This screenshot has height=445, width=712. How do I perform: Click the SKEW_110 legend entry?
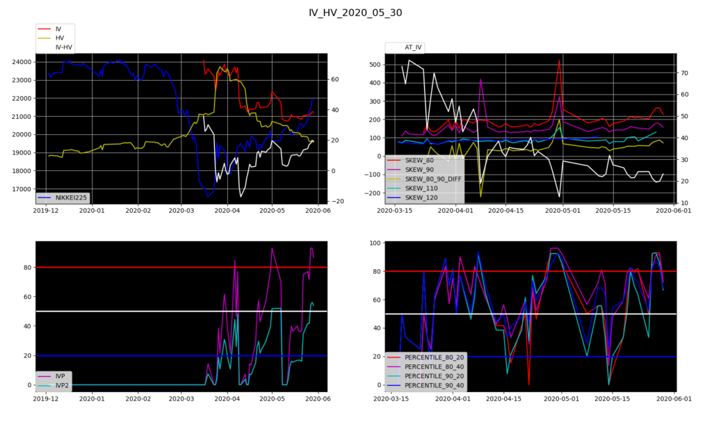[426, 188]
